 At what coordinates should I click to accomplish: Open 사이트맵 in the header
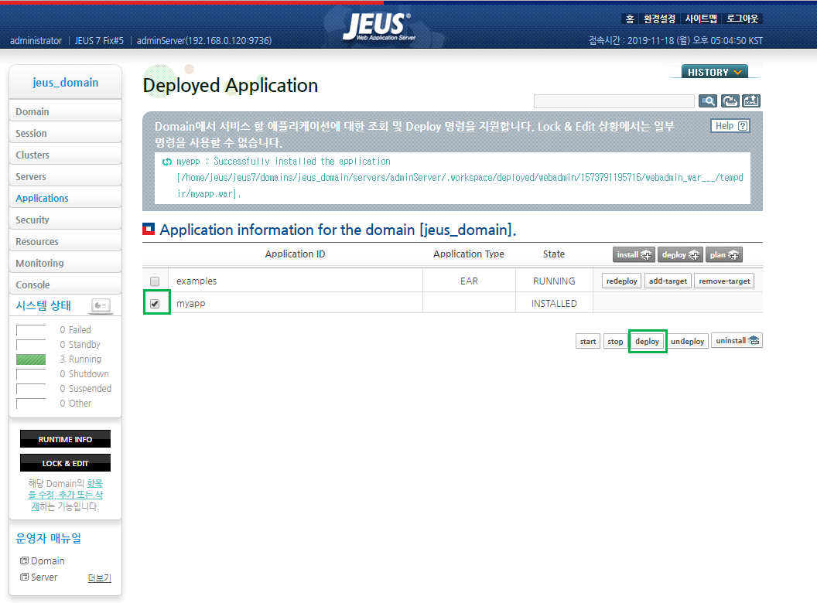pyautogui.click(x=701, y=19)
